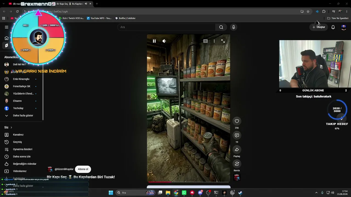This screenshot has height=197, width=351.
Task: Submit search with the magnifier button
Action: pyautogui.click(x=221, y=27)
